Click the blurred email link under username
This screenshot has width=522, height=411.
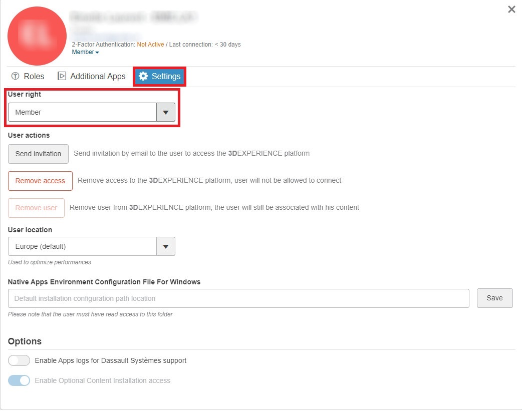pyautogui.click(x=106, y=37)
